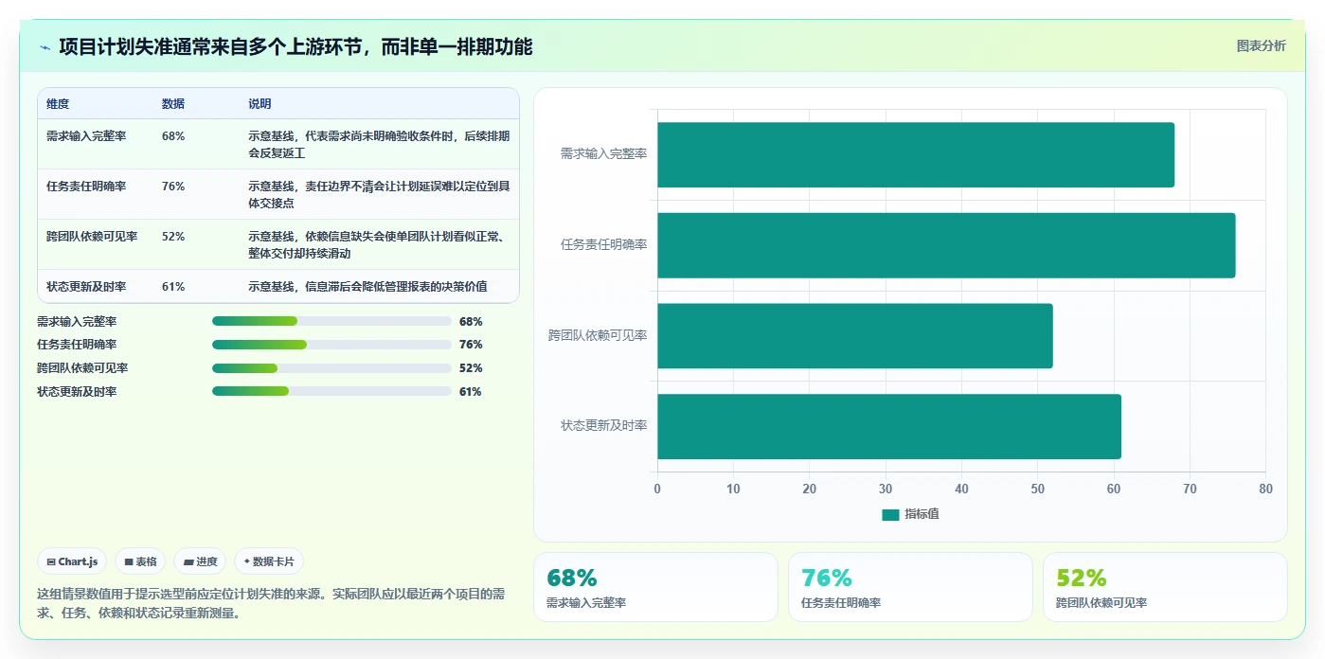This screenshot has width=1325, height=659.
Task: Toggle the 指标值 legend swatch
Action: pyautogui.click(x=890, y=514)
